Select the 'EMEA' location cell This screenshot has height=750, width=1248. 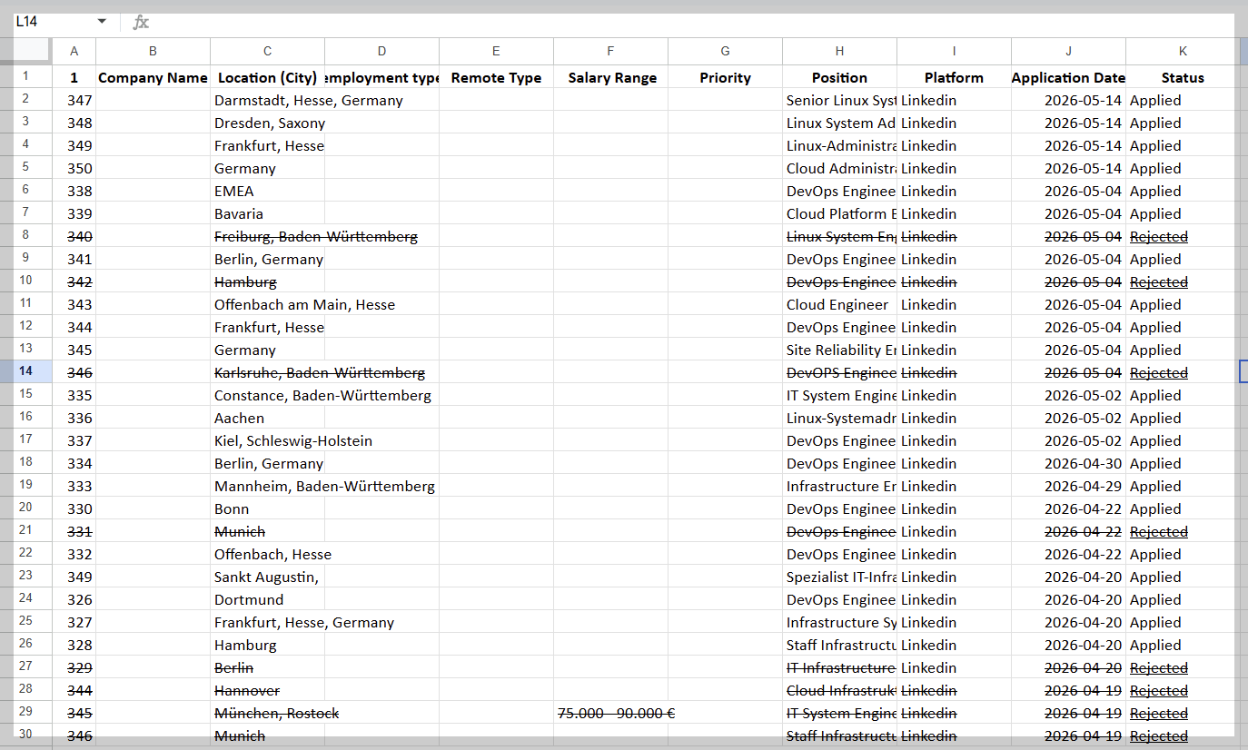tap(267, 191)
